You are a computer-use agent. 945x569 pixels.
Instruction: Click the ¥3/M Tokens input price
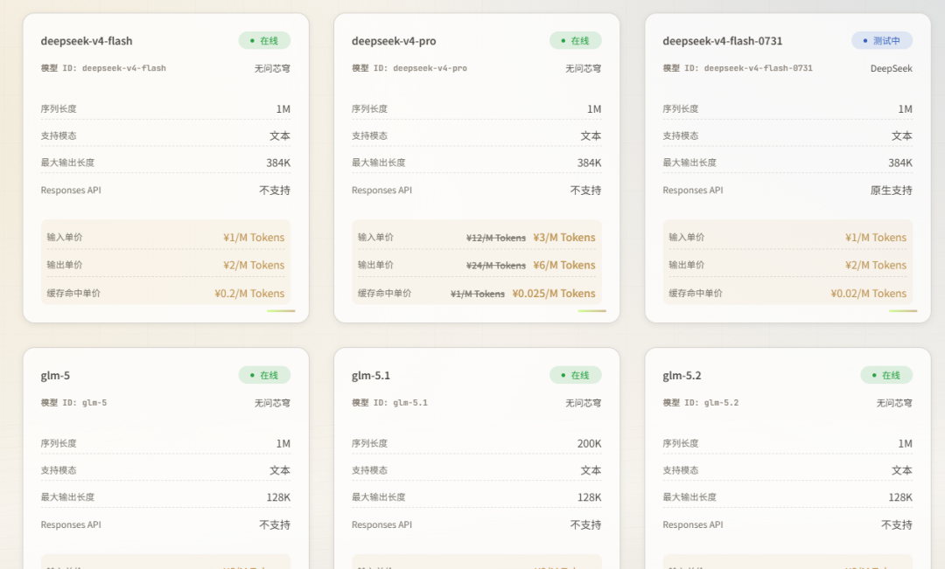pos(564,237)
